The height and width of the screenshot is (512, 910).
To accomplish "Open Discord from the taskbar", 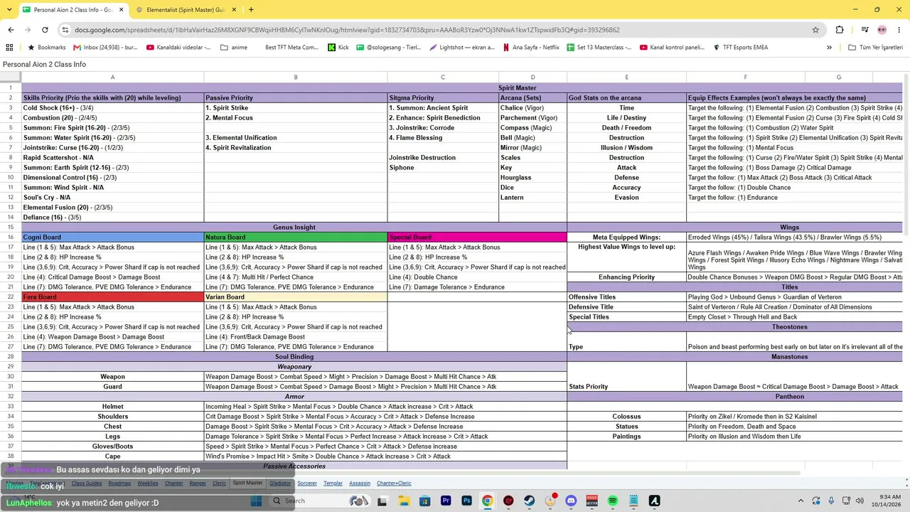I will (x=571, y=501).
